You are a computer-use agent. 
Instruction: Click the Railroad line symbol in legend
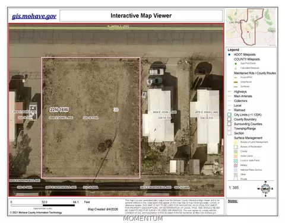pyautogui.click(x=230, y=110)
